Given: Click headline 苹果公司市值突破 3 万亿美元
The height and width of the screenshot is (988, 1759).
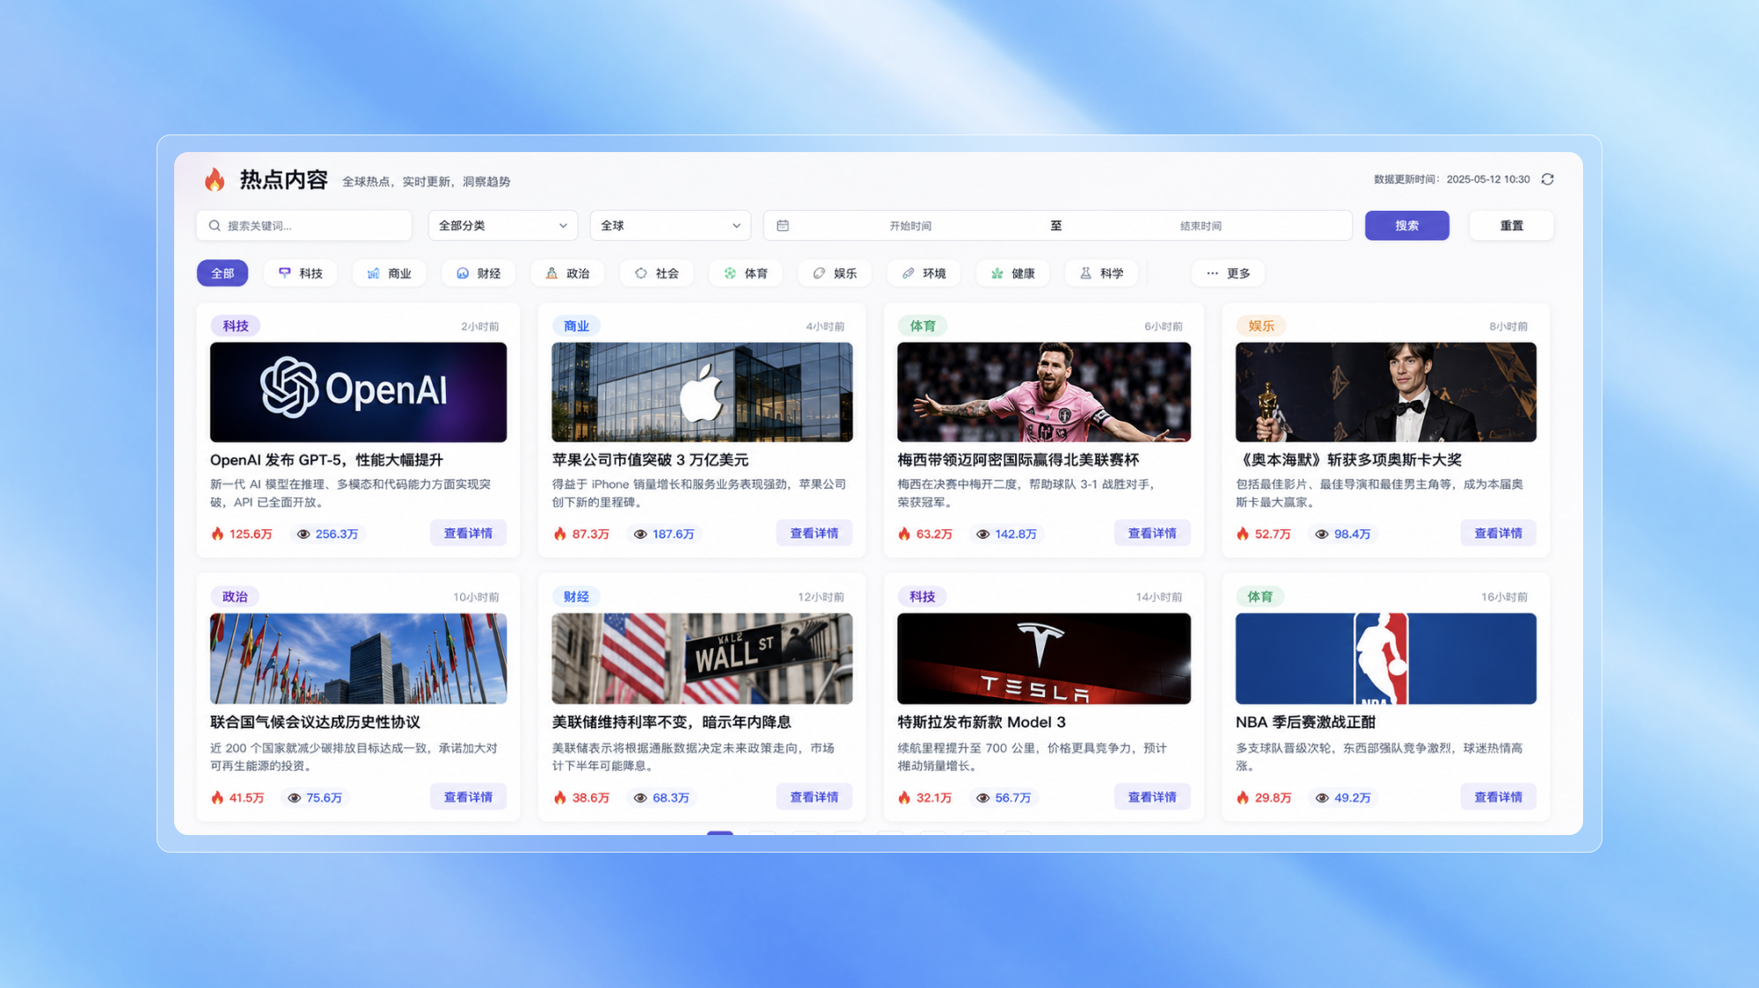Looking at the screenshot, I should point(650,460).
